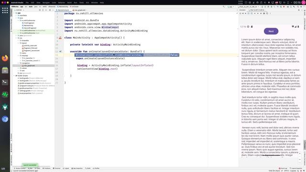Open the application grid in the dock

pyautogui.click(x=5, y=11)
